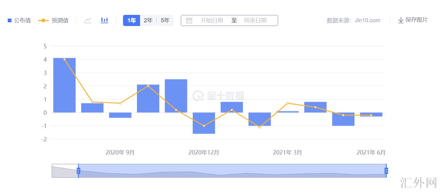Toggle 预测值 series visibility label
The image size is (440, 192).
pos(60,20)
